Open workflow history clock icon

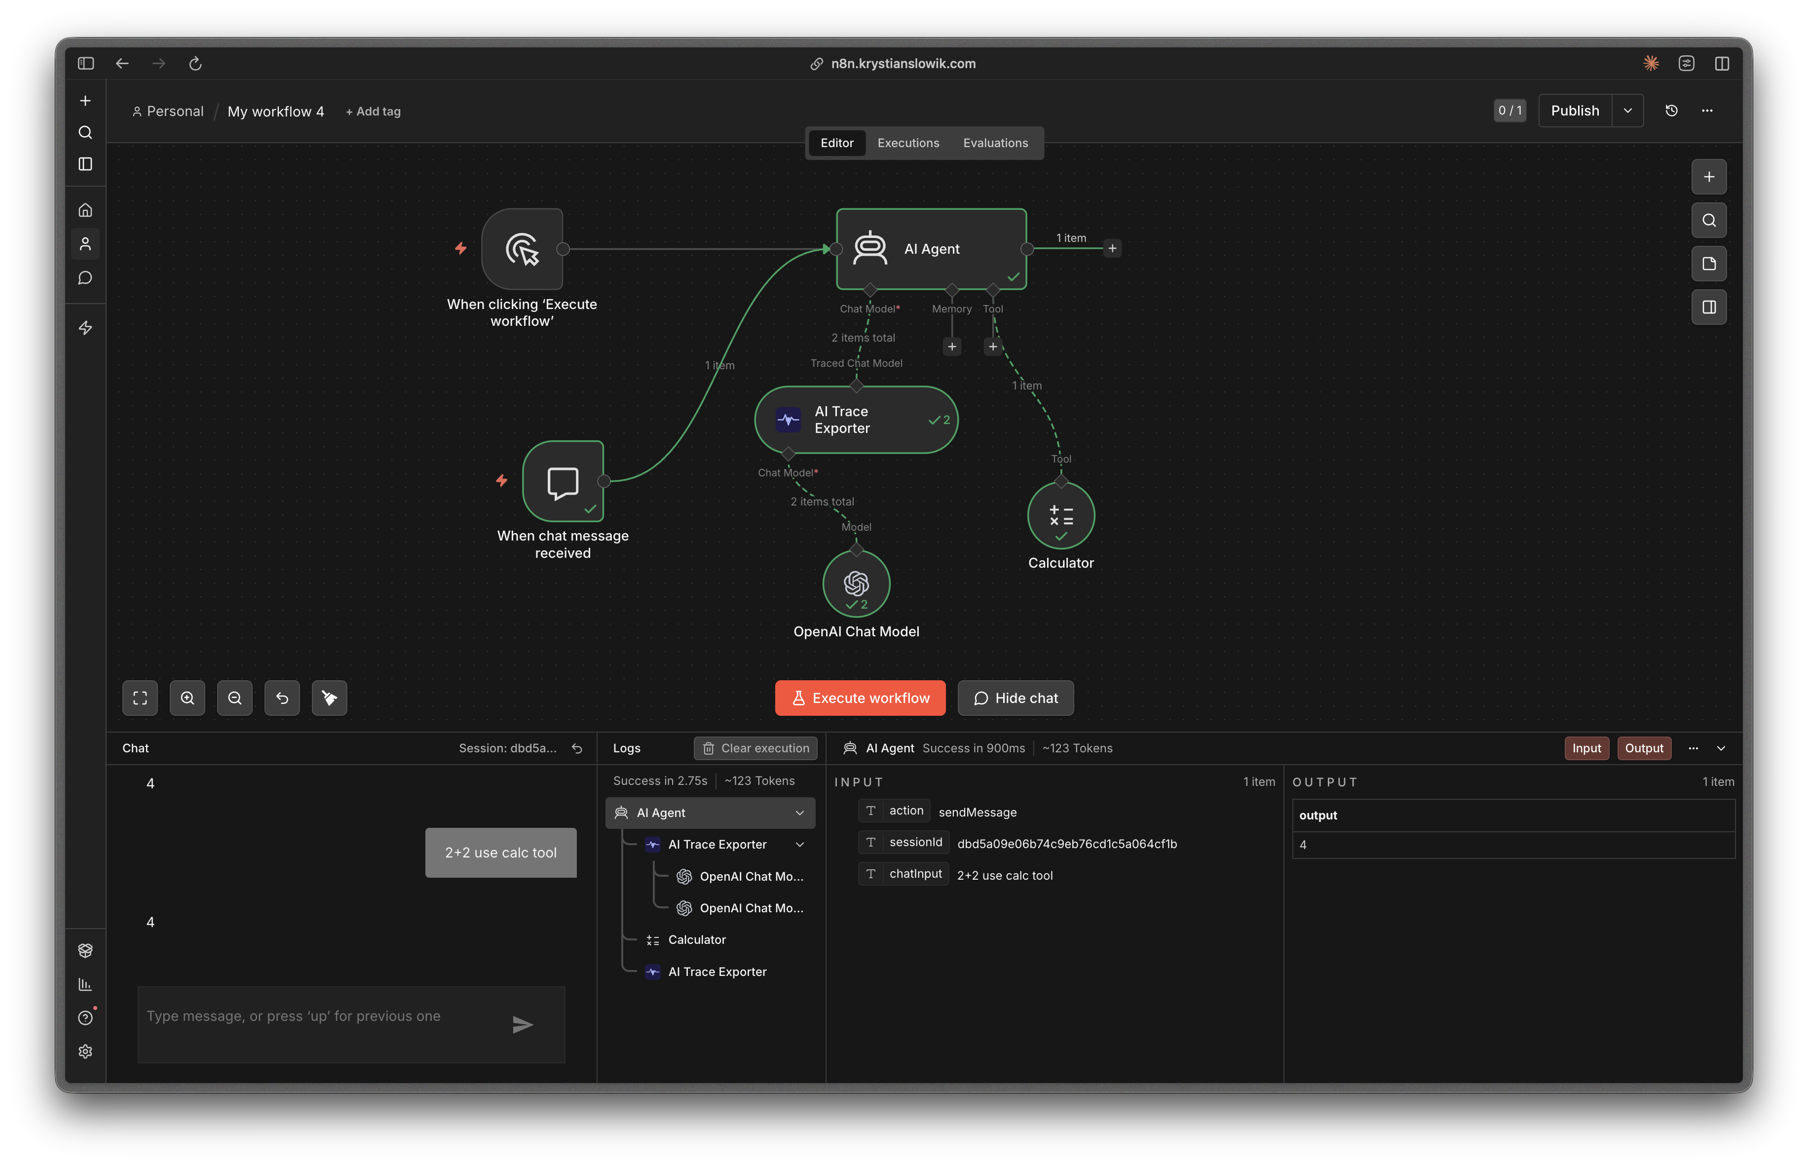(x=1672, y=111)
